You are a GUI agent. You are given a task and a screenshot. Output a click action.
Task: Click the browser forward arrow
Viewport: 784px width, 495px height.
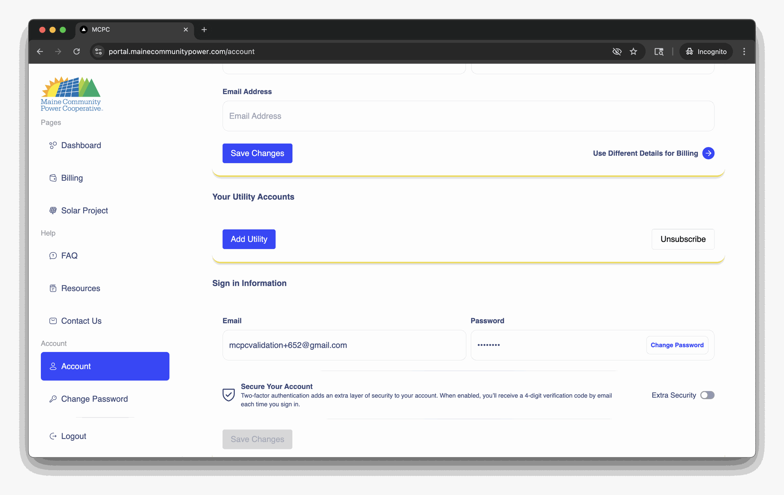click(x=58, y=51)
